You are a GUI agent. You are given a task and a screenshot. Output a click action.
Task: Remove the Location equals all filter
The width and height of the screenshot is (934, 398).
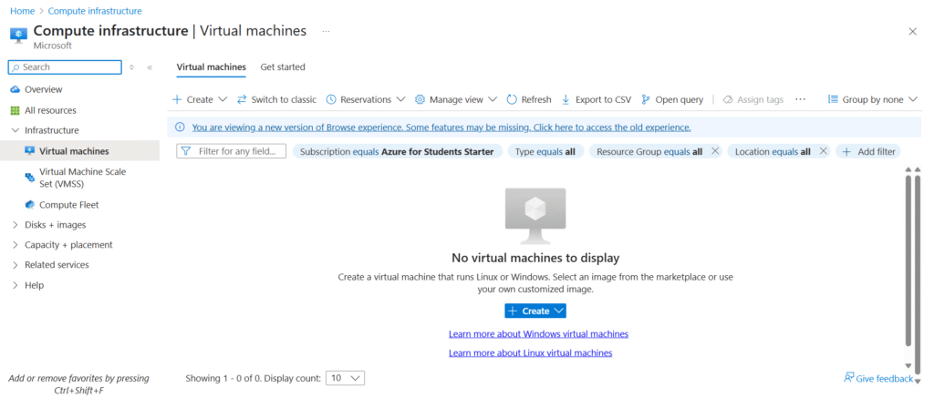click(x=824, y=151)
